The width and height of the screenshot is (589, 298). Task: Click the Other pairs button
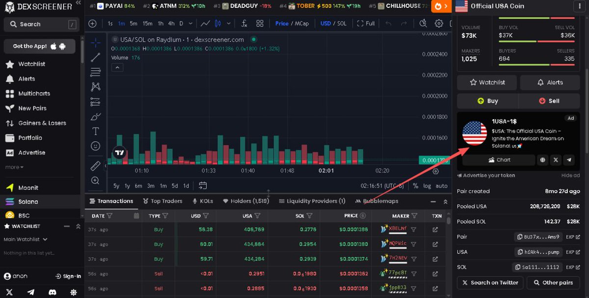553,283
